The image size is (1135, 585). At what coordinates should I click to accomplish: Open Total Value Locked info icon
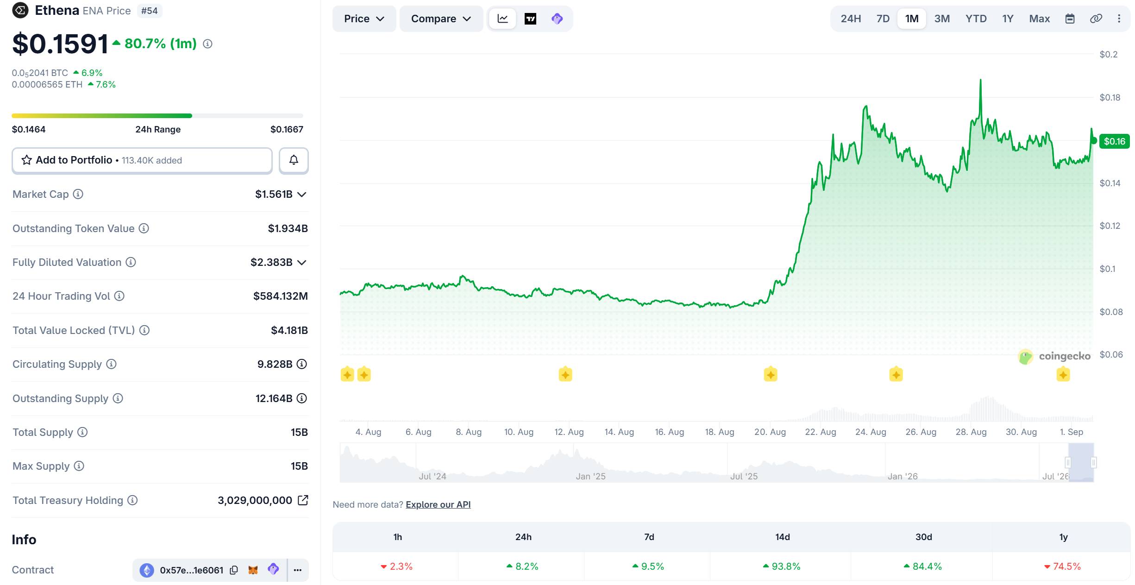[144, 330]
